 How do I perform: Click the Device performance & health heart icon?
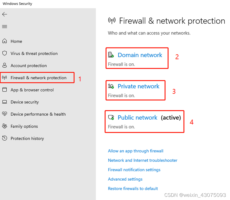5,114
